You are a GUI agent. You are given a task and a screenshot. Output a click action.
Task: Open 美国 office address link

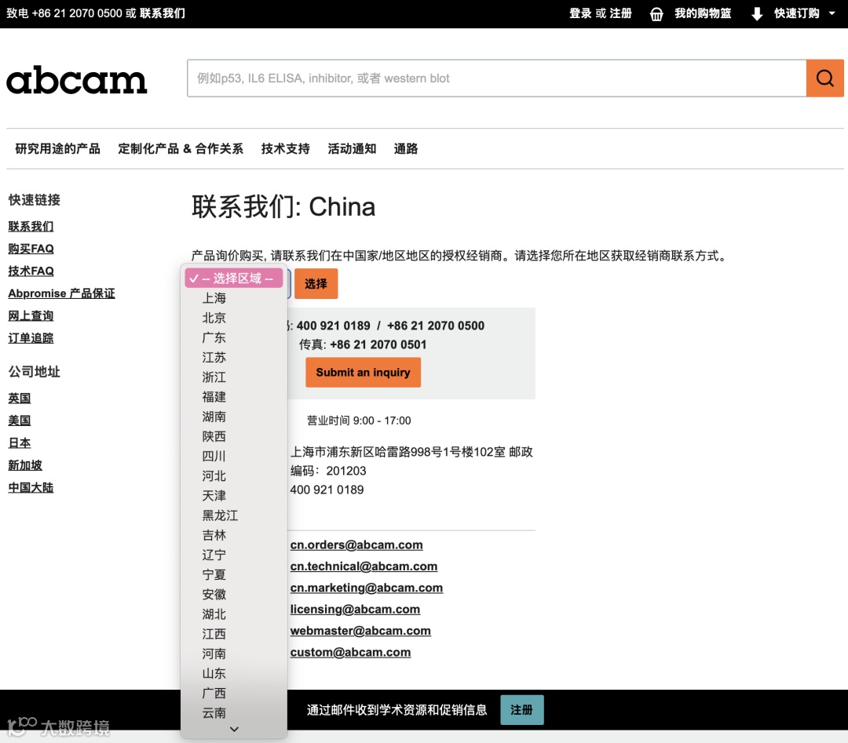click(20, 421)
